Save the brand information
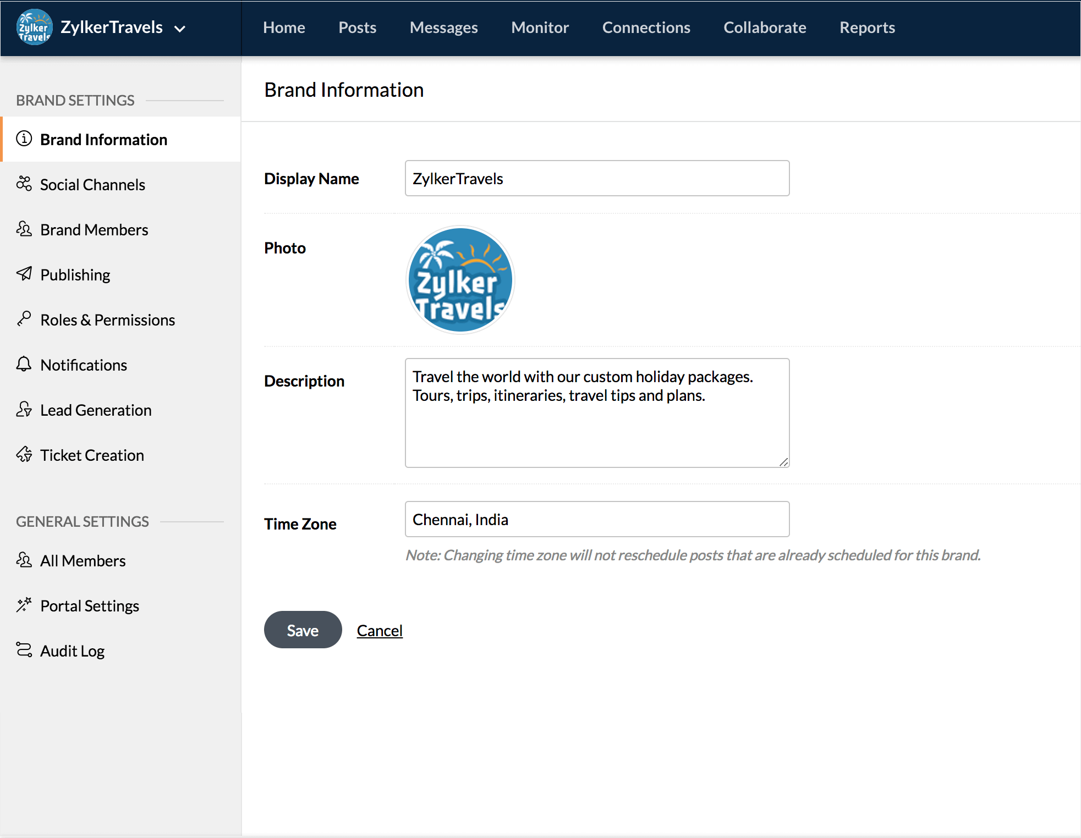The image size is (1081, 838). [303, 630]
